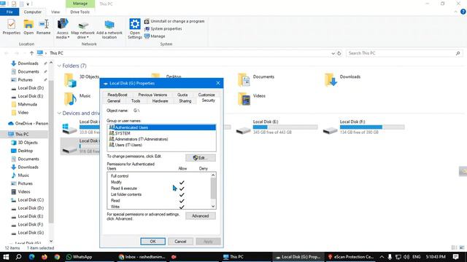Open Firefox from taskbar
467x262 pixels.
pyautogui.click(x=45, y=257)
